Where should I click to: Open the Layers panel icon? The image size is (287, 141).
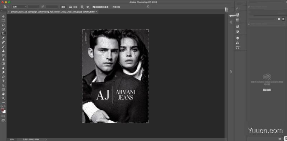237,38
